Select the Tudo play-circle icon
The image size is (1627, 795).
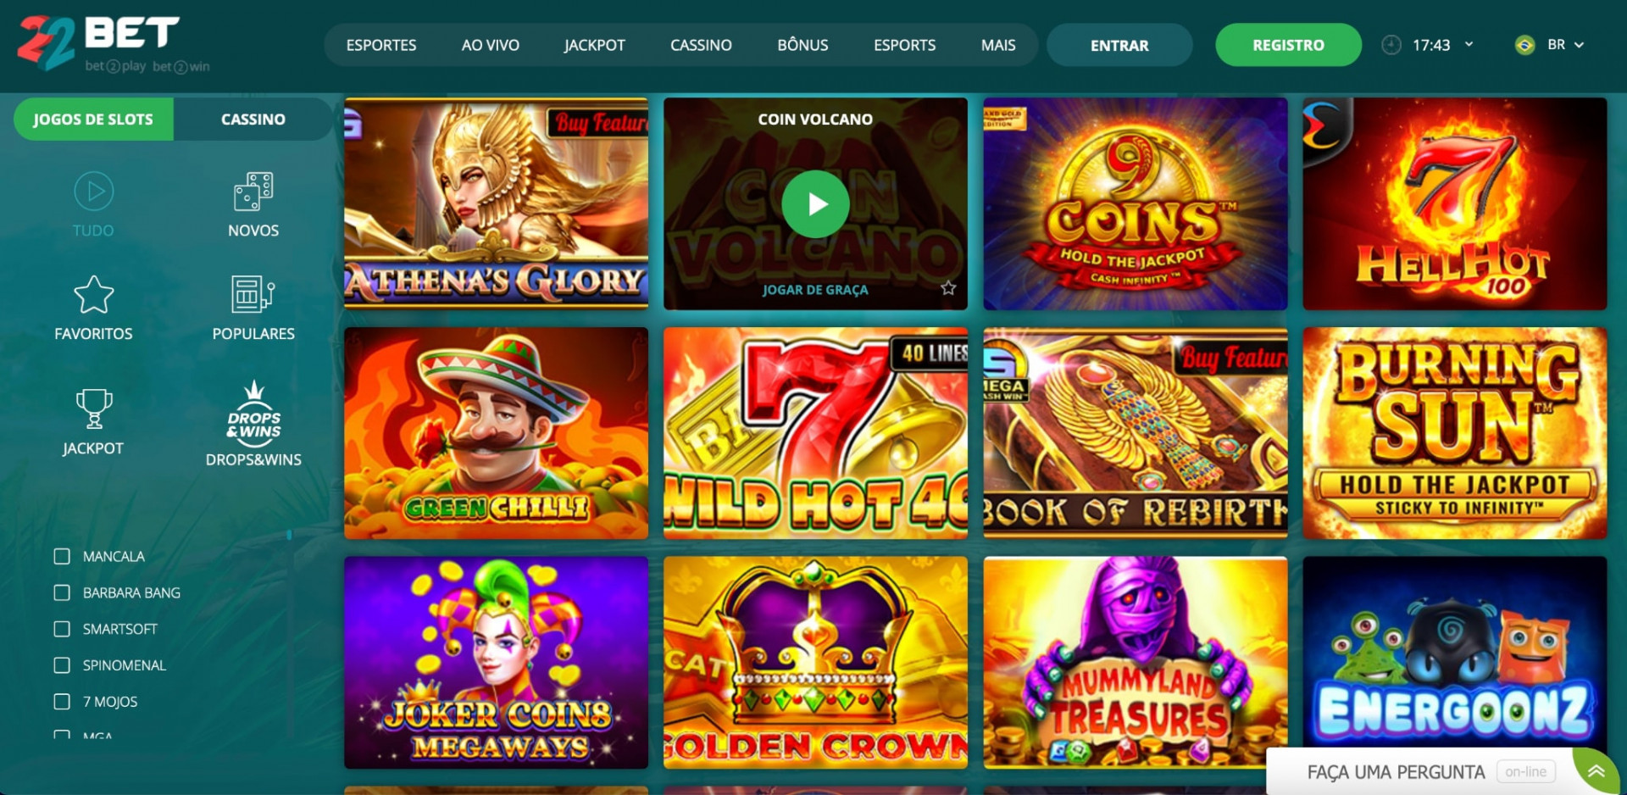93,192
